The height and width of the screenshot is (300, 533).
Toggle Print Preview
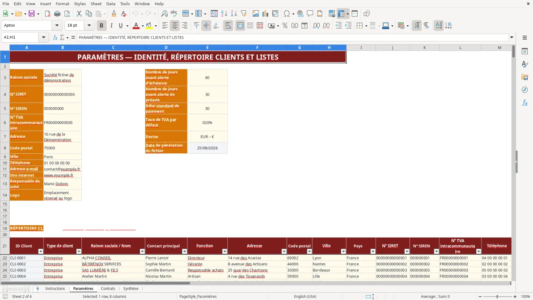click(68, 14)
